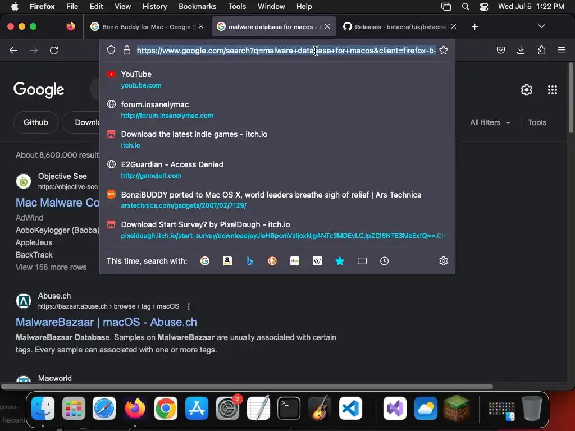Open the MalwareBazaar macOS Abuse.ch result
Viewport: 575px width, 431px height.
106,322
